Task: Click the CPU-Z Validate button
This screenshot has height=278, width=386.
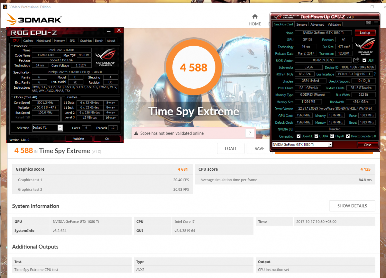Action: (78, 139)
